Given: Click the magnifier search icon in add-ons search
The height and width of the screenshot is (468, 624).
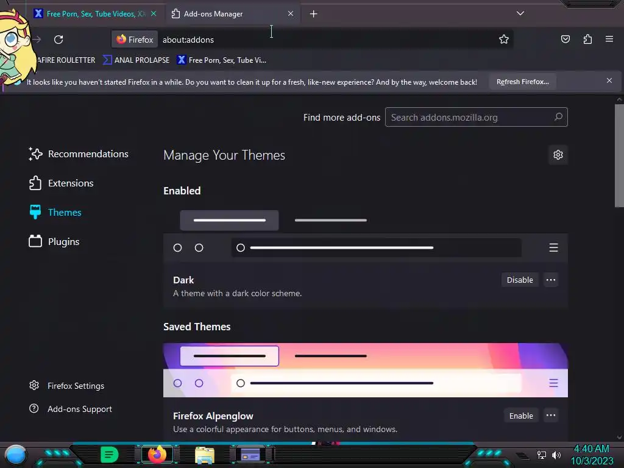Looking at the screenshot, I should point(558,117).
